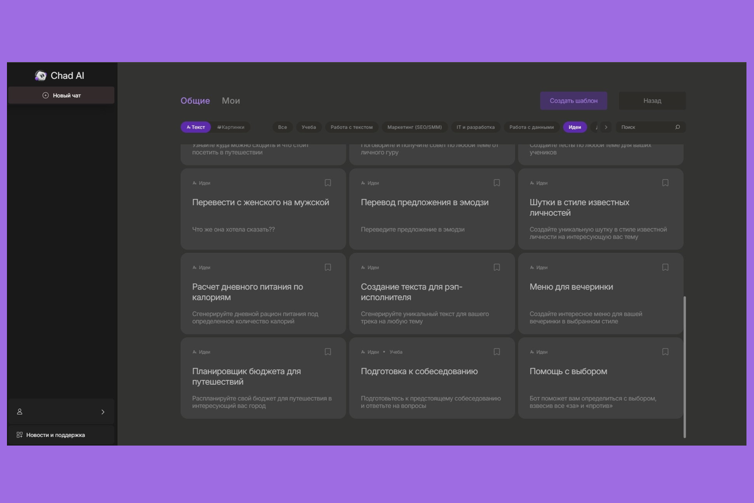The height and width of the screenshot is (503, 754).
Task: Open the 'Общие' templates tab
Action: (195, 101)
